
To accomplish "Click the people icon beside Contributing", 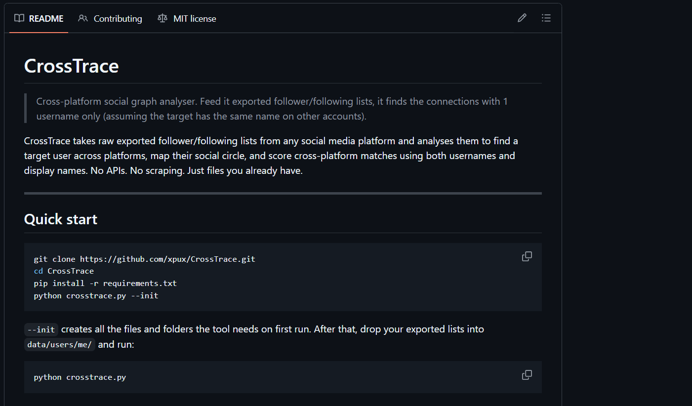I will click(83, 18).
